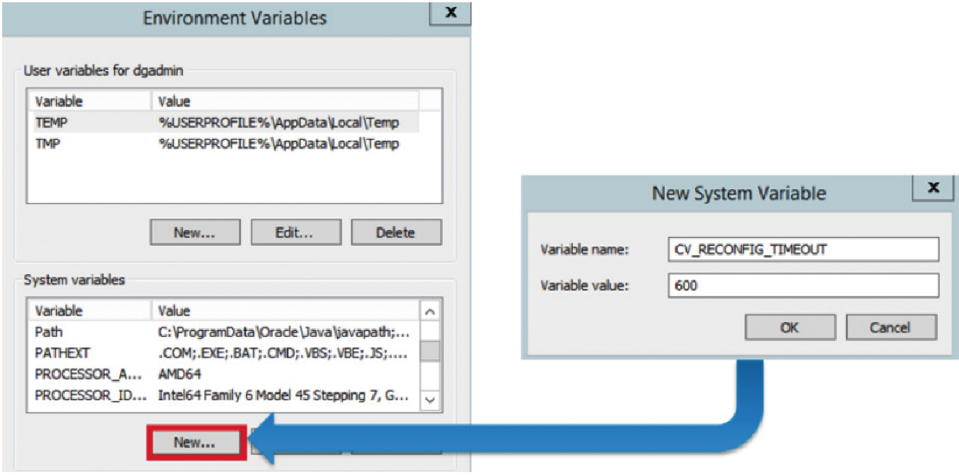Click the TMP row's %USERPROFILE% value
The image size is (959, 475).
[x=279, y=144]
